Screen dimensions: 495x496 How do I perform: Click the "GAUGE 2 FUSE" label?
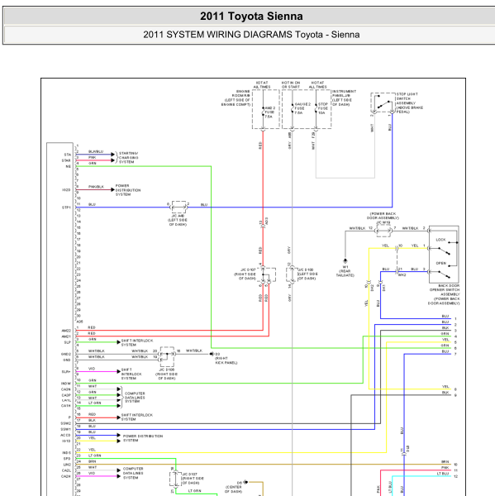pyautogui.click(x=302, y=108)
